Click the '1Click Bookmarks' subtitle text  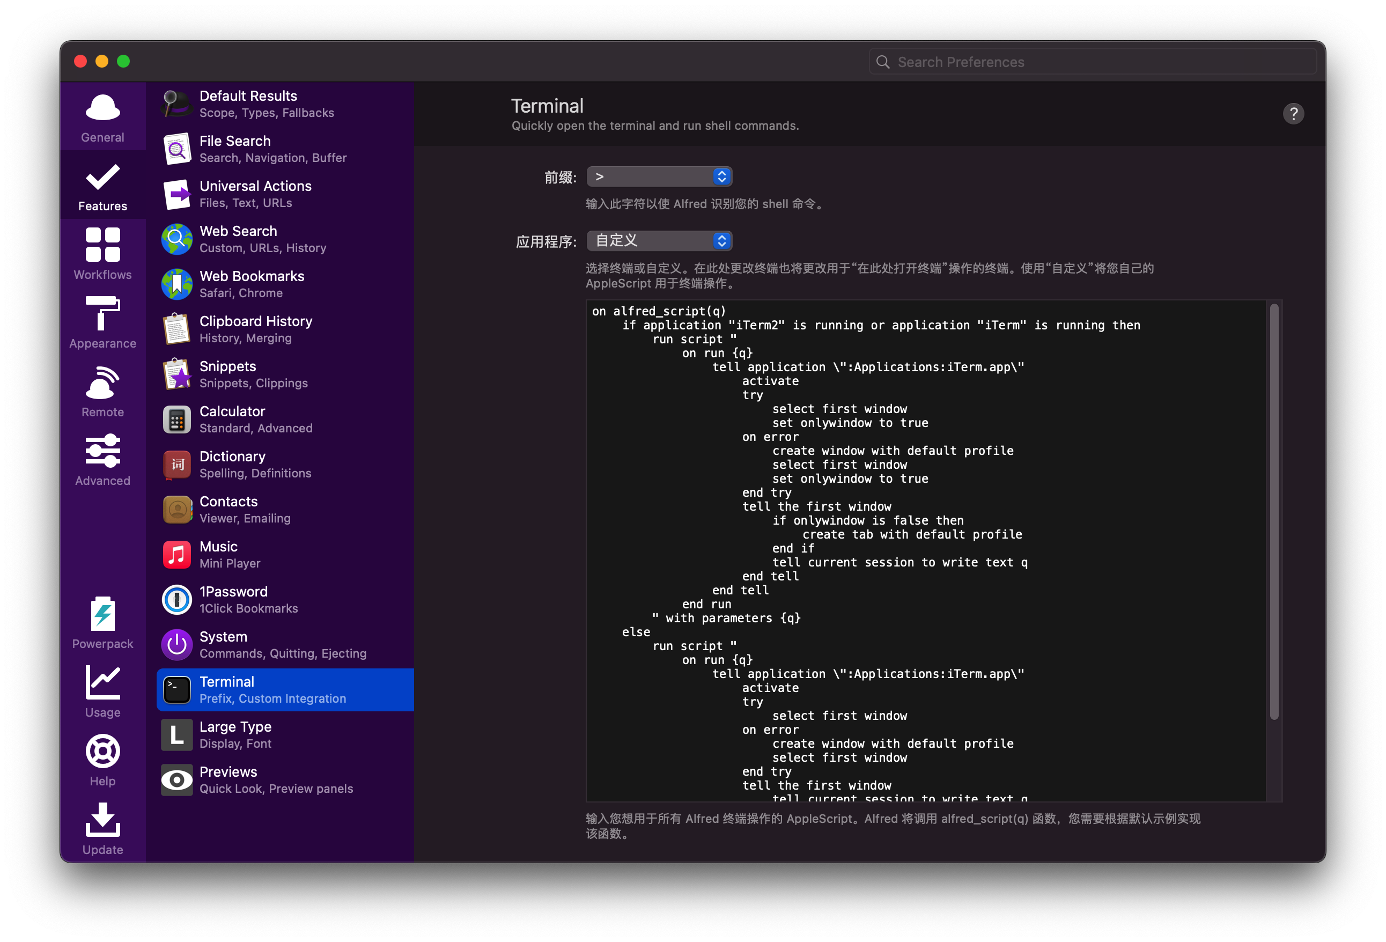[x=249, y=608]
